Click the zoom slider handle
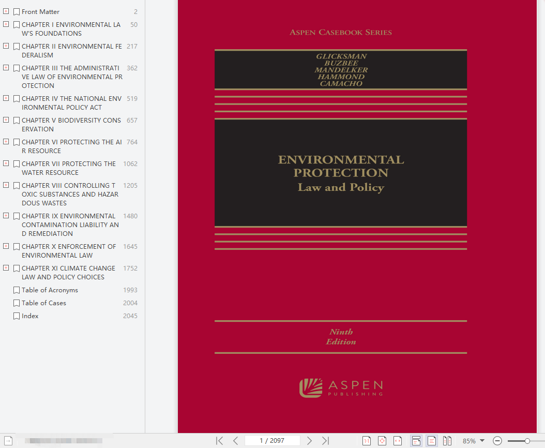 pos(527,441)
